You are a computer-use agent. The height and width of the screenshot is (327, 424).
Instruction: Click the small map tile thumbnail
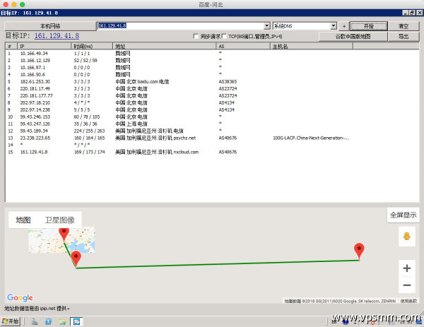pos(61,239)
